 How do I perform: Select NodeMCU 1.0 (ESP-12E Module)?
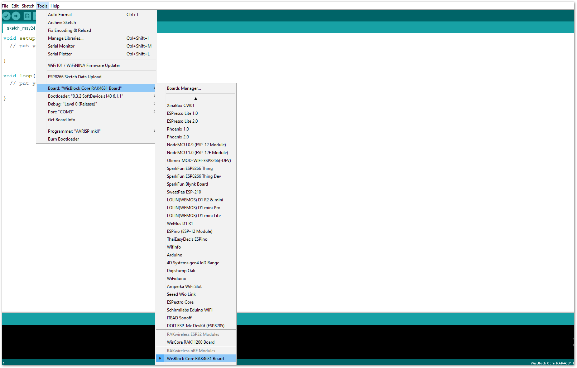(x=196, y=153)
